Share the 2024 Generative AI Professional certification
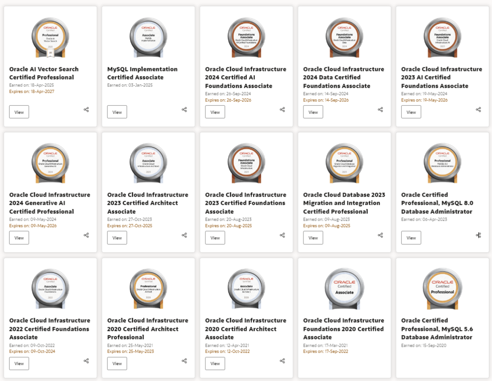Screen dimensions: 492x381 click(x=86, y=235)
